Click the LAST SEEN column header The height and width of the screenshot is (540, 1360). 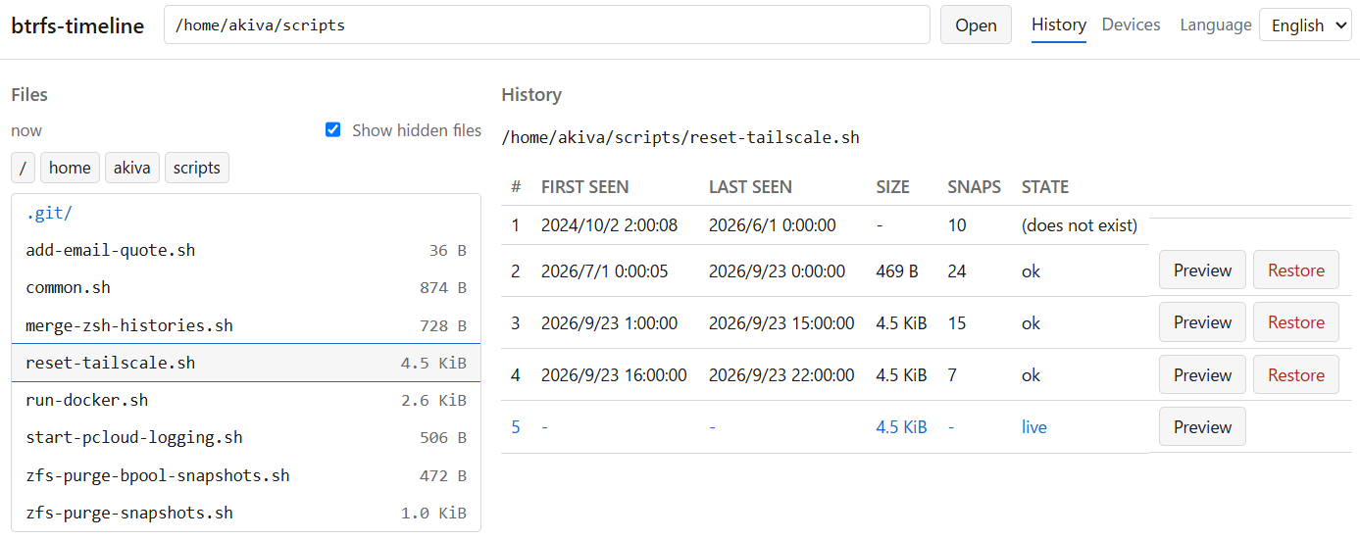750,187
